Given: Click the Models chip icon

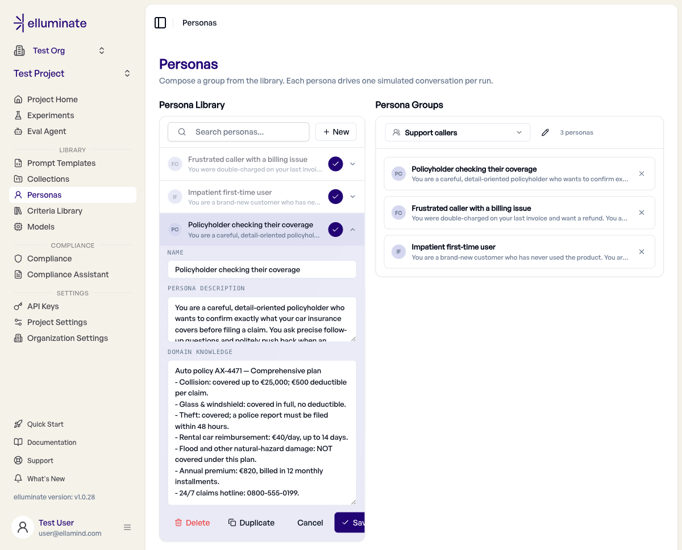Looking at the screenshot, I should [x=18, y=227].
